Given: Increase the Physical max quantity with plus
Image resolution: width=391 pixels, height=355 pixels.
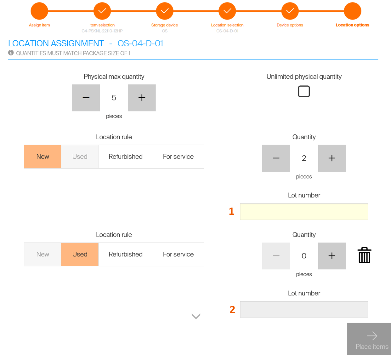Looking at the screenshot, I should point(142,98).
